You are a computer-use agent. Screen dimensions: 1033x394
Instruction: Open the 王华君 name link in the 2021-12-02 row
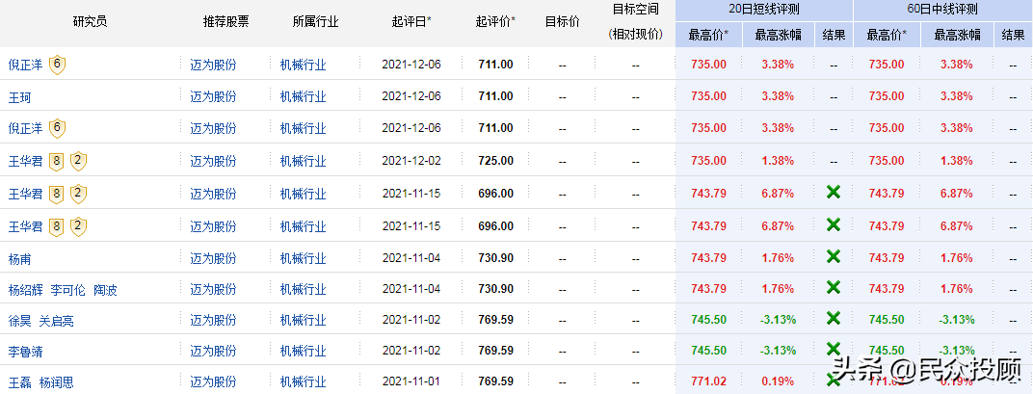[x=25, y=162]
